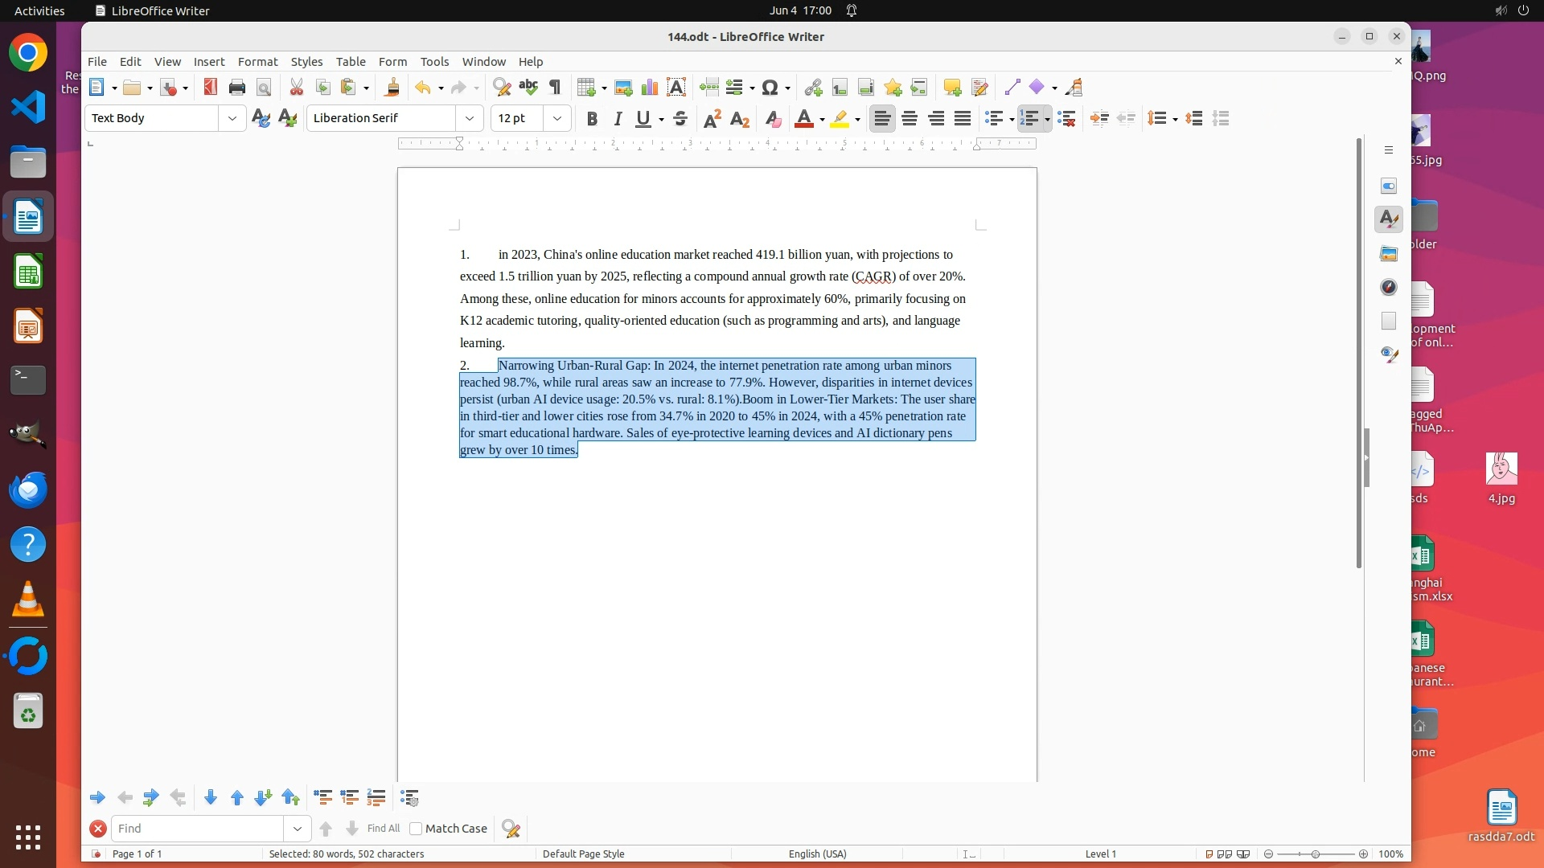The width and height of the screenshot is (1544, 868).
Task: Adjust the zoom slider in status bar
Action: click(x=1316, y=854)
